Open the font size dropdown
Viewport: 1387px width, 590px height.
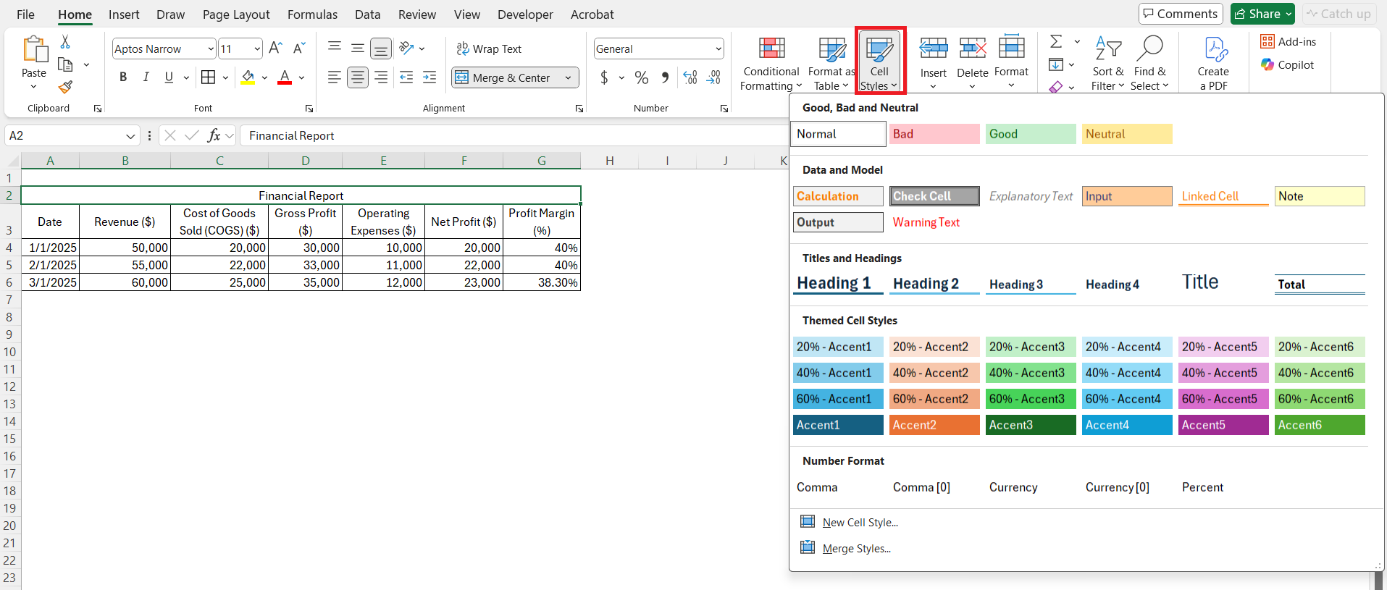(x=257, y=49)
